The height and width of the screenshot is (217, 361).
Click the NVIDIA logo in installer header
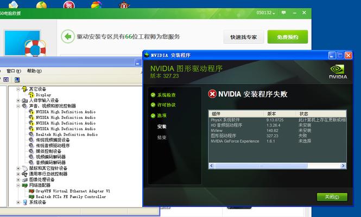click(x=338, y=72)
